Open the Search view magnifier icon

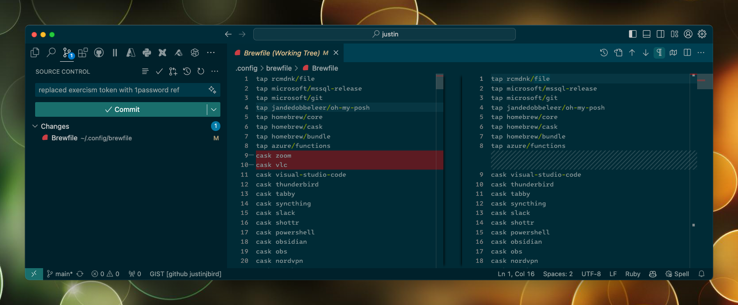pos(51,53)
